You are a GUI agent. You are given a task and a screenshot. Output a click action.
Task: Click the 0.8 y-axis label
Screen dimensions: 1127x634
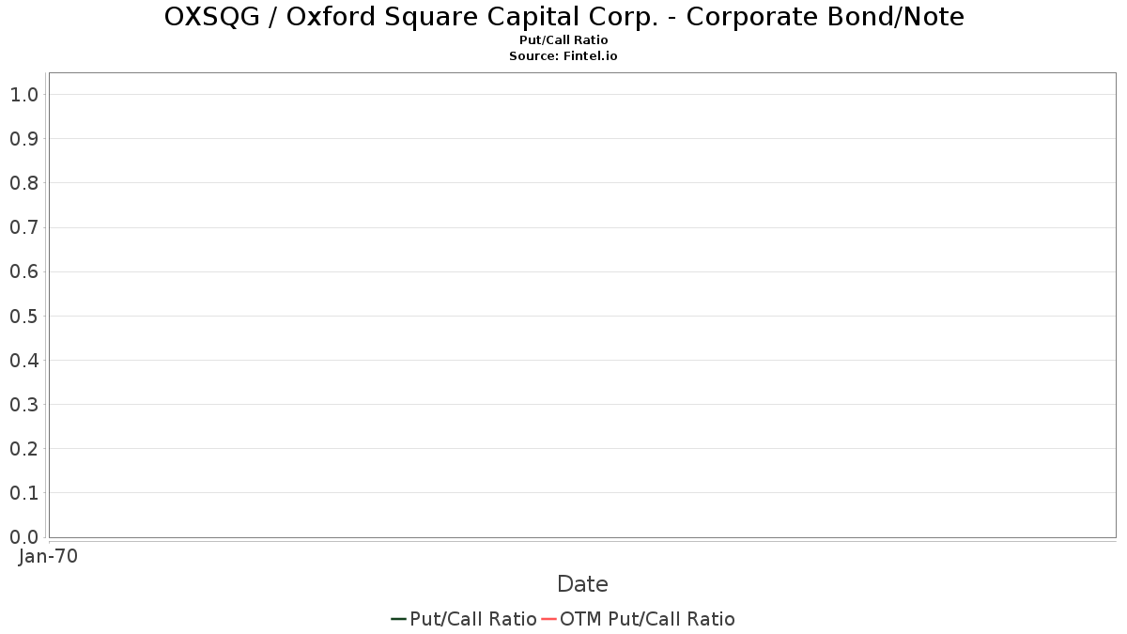[23, 183]
